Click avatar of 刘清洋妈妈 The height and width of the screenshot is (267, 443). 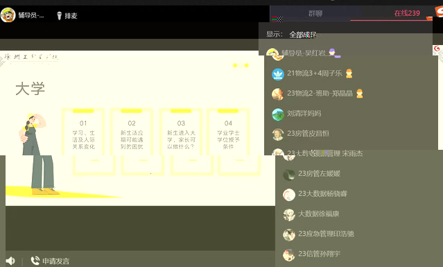[x=278, y=114]
